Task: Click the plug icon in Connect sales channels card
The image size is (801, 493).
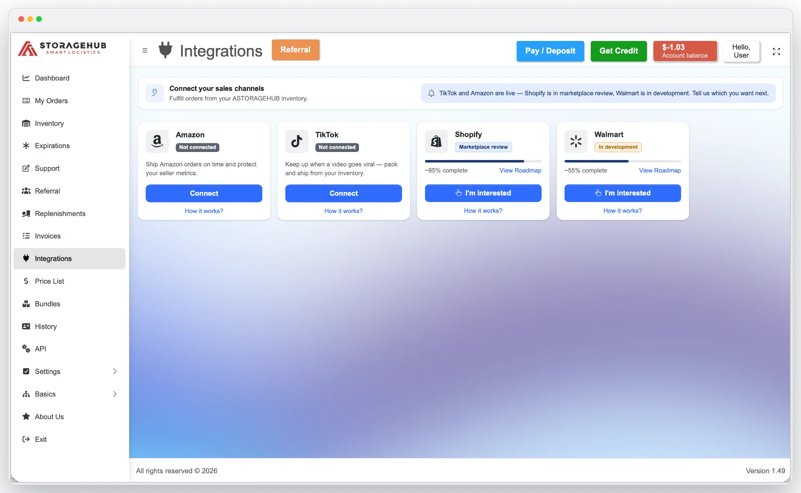Action: [x=155, y=93]
